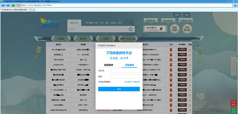Image resolution: width=238 pixels, height=114 pixels.
Task: Click the 快速注册 link
Action: pos(136,82)
